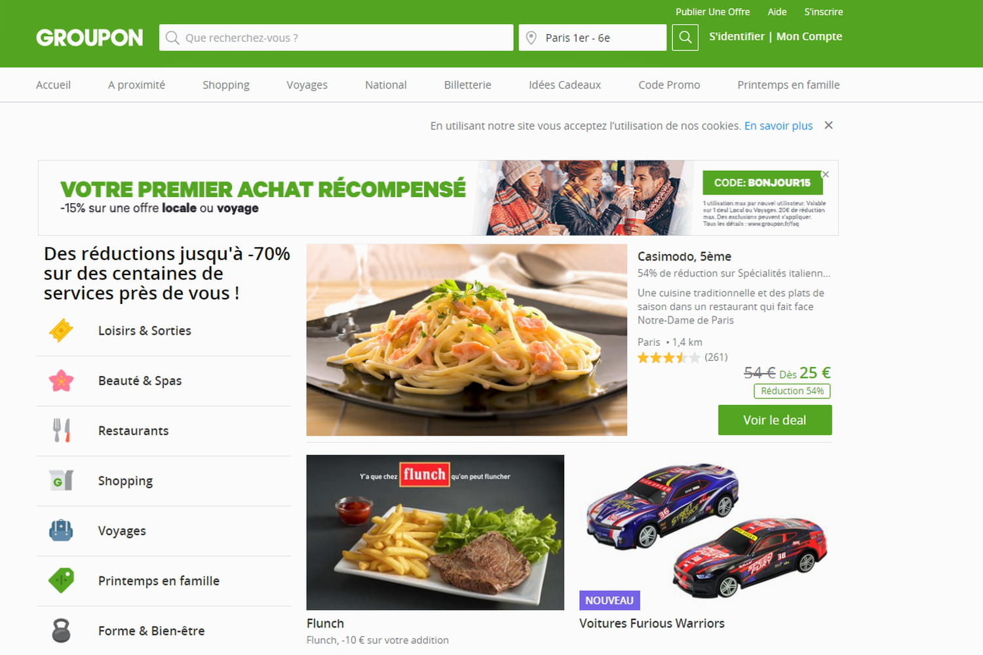The width and height of the screenshot is (983, 655).
Task: Click the Restaurants fork and knife icon
Action: click(61, 430)
